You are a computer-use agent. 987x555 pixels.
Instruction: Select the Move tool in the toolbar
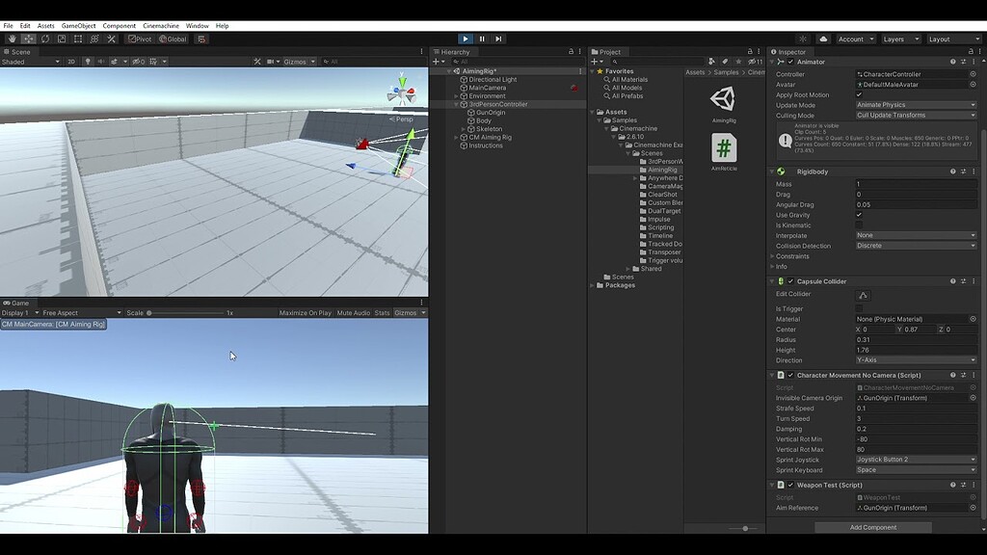[x=27, y=39]
